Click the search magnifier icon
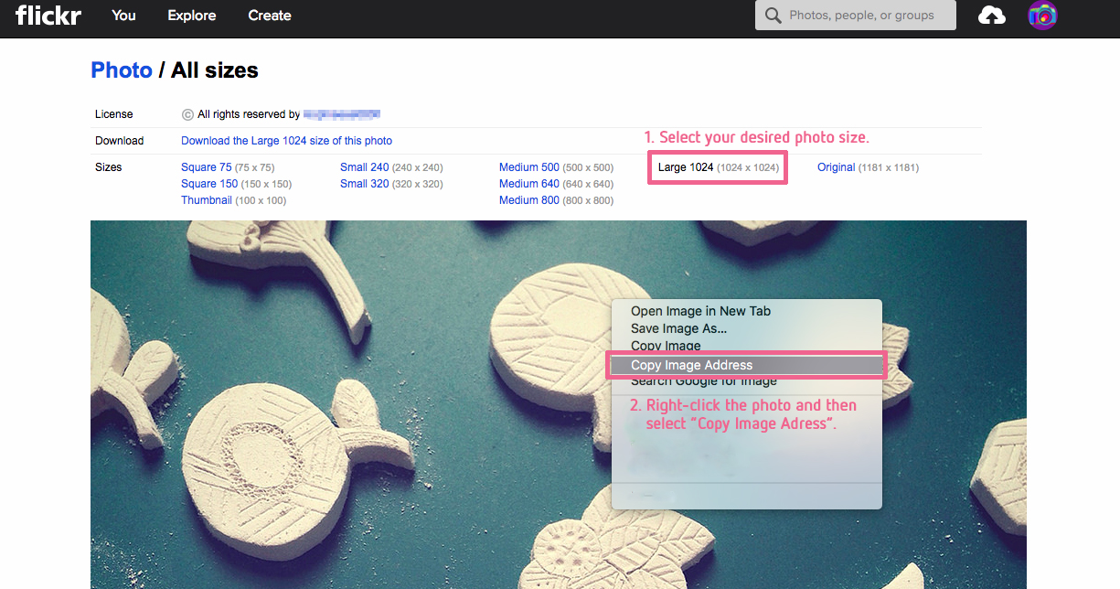 (773, 16)
